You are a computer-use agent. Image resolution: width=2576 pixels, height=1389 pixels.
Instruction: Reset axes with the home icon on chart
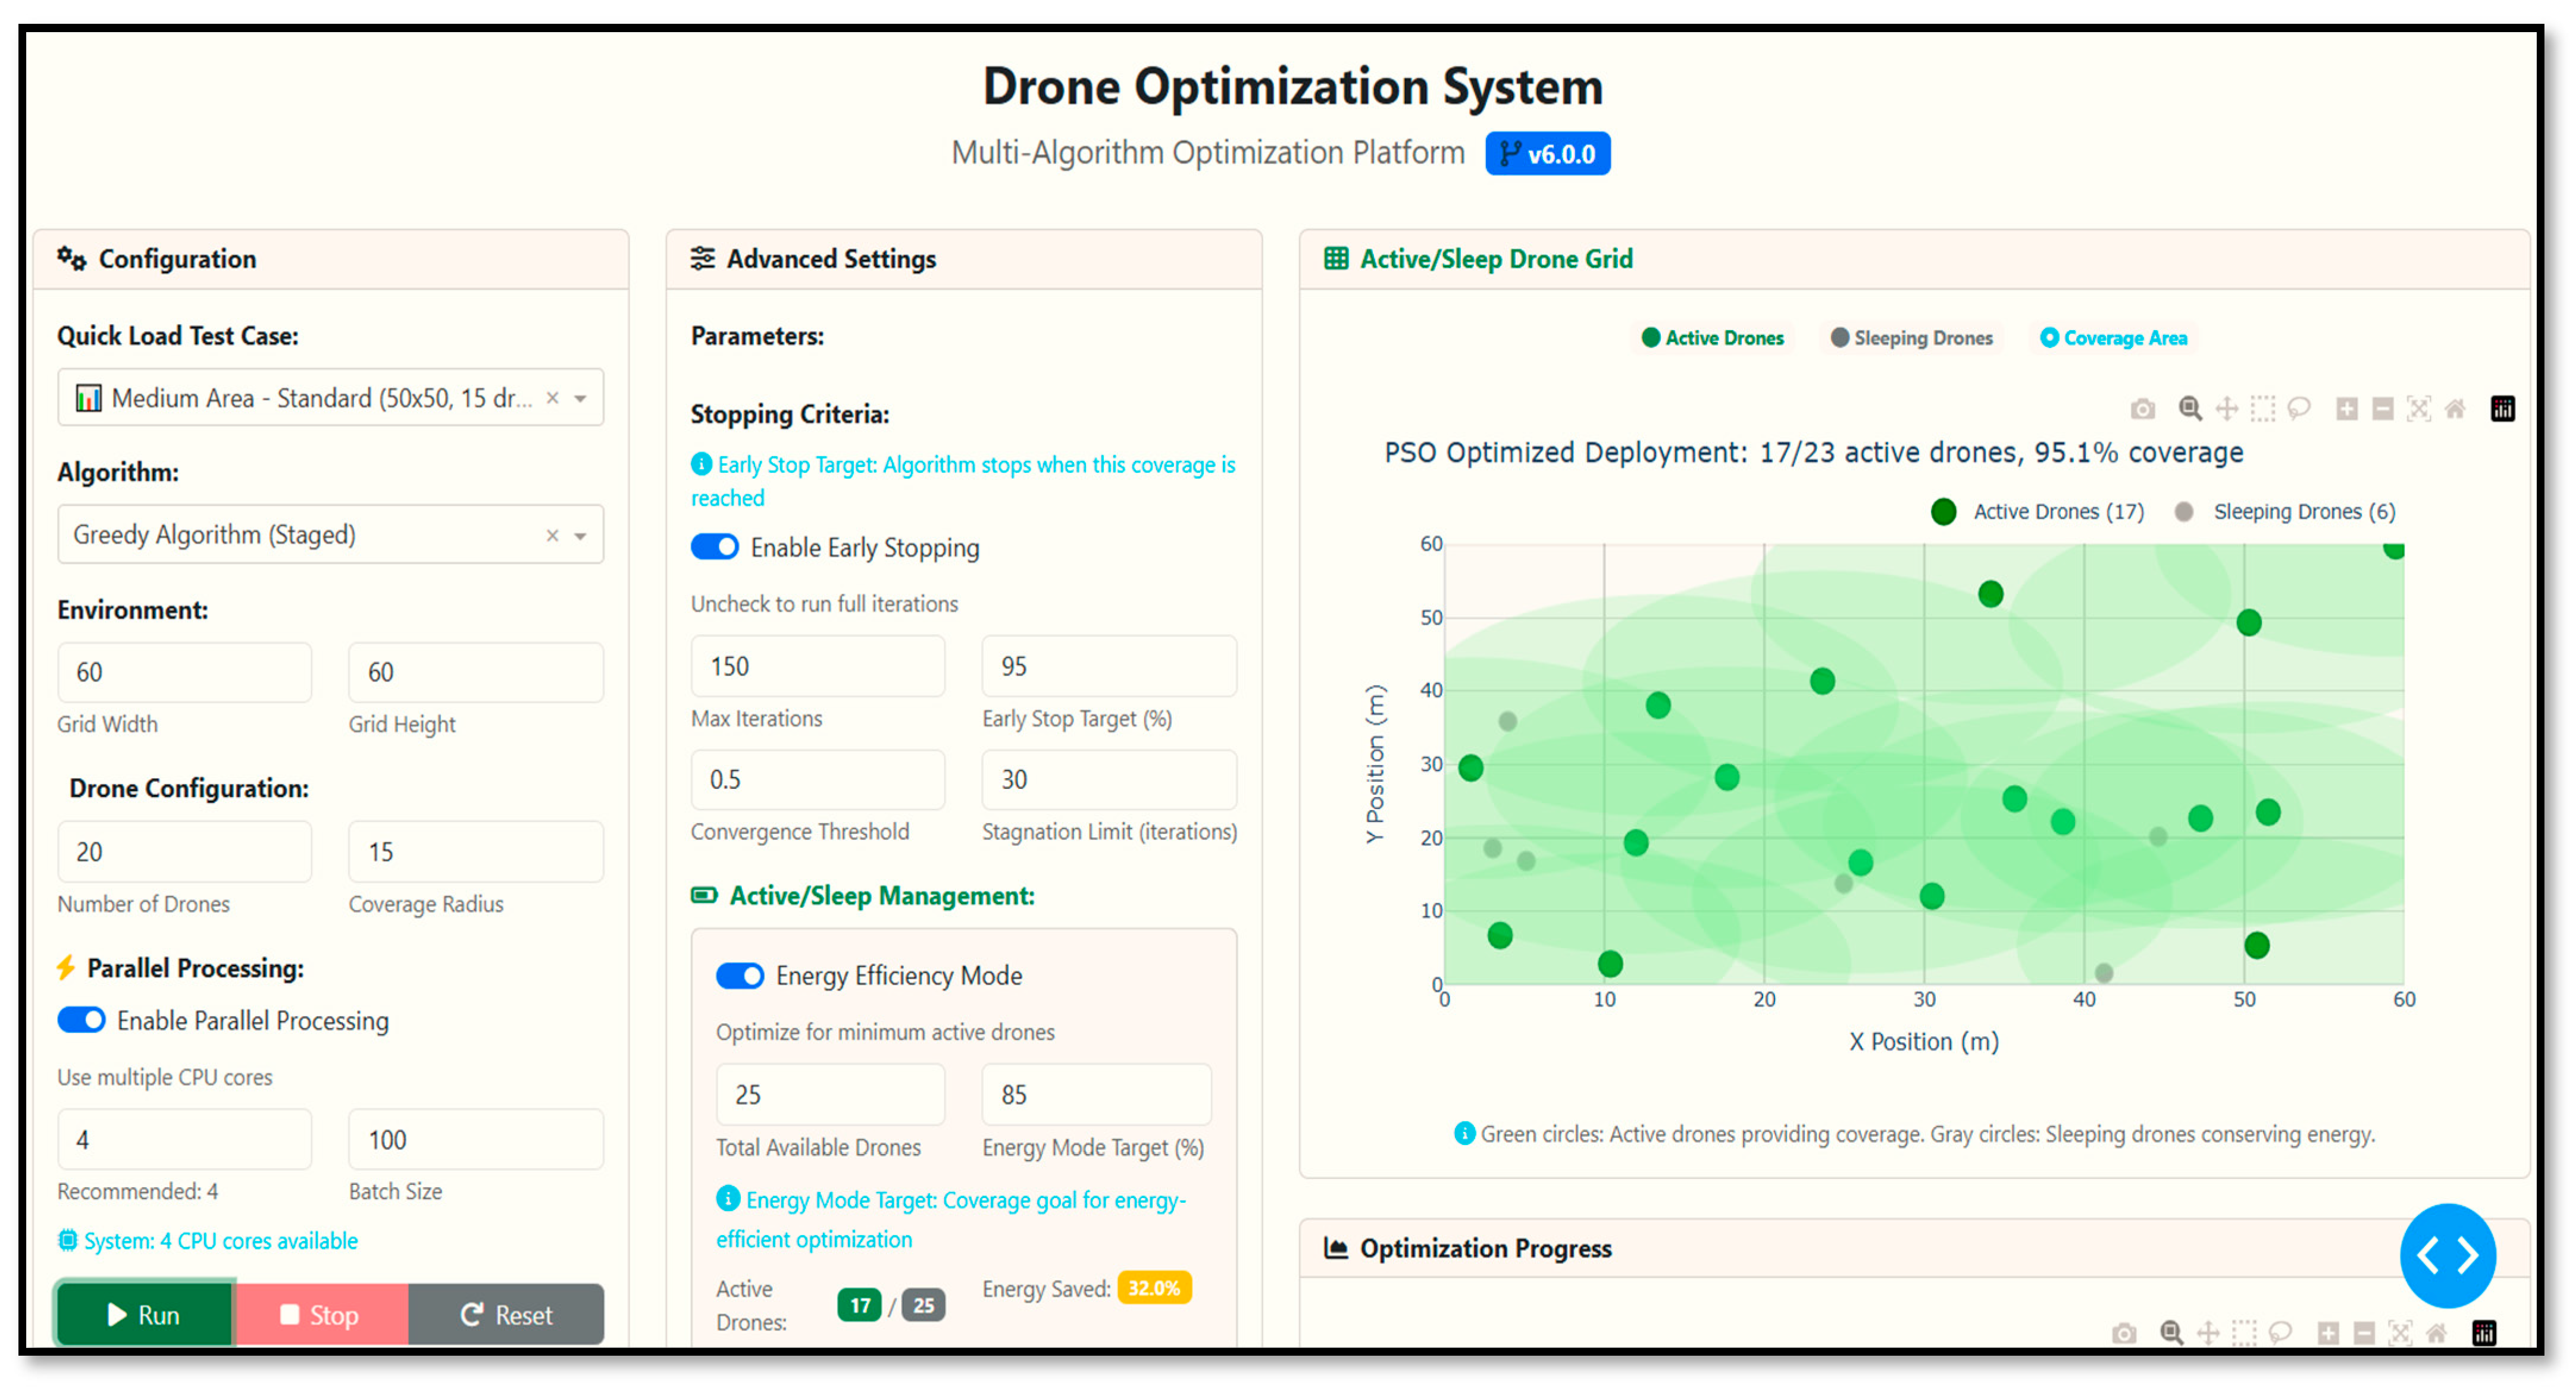2455,409
